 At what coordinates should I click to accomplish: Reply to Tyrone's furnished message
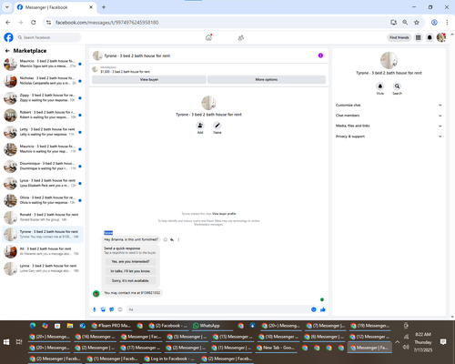[x=172, y=239]
